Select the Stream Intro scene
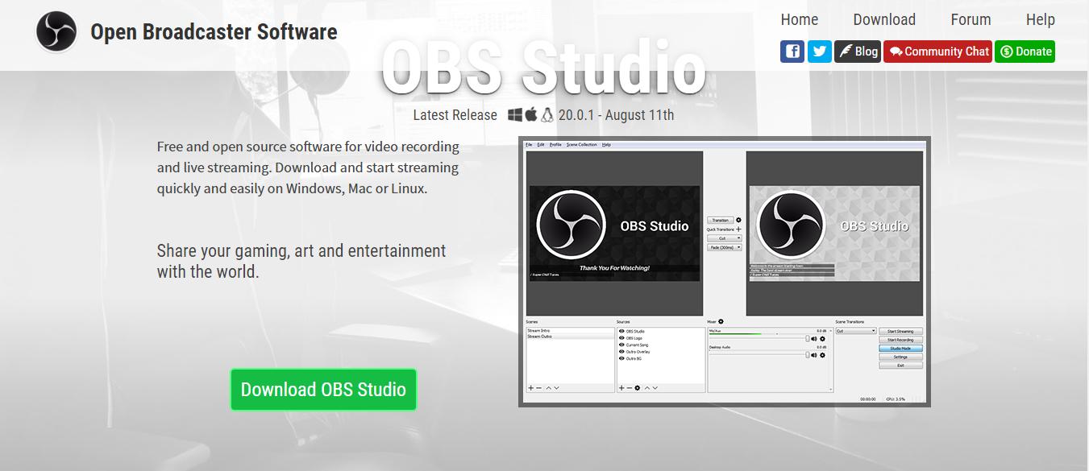The height and width of the screenshot is (471, 1089). click(539, 331)
